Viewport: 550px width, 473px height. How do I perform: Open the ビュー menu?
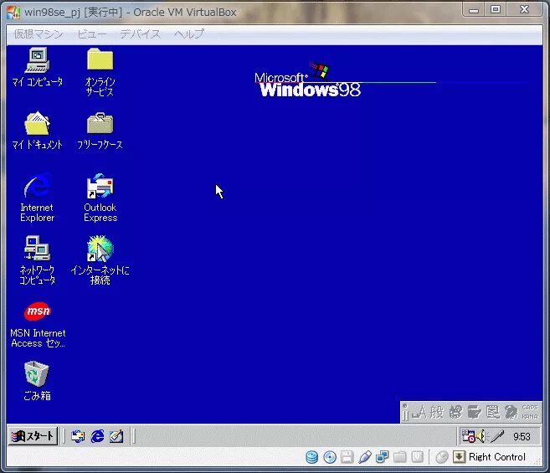(91, 34)
